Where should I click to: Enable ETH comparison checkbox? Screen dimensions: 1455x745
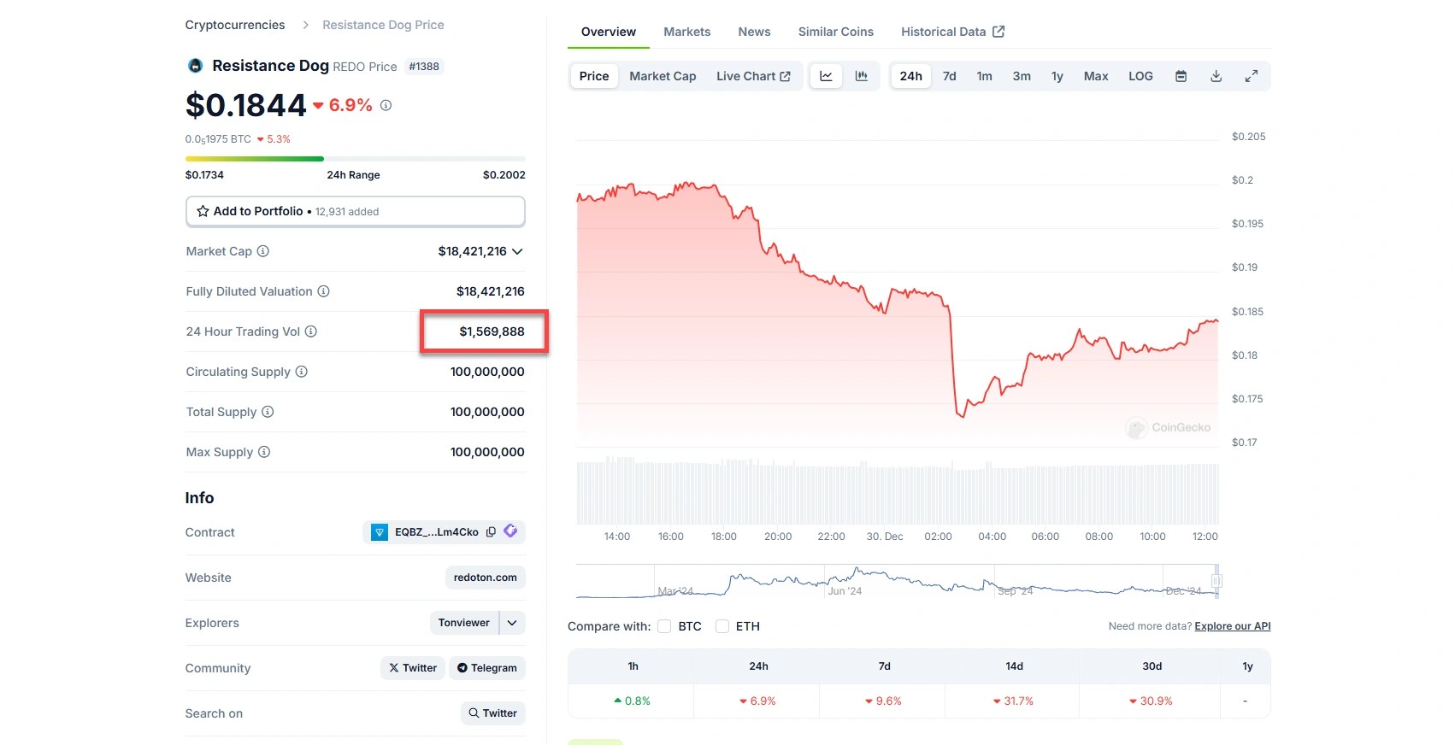pos(722,626)
